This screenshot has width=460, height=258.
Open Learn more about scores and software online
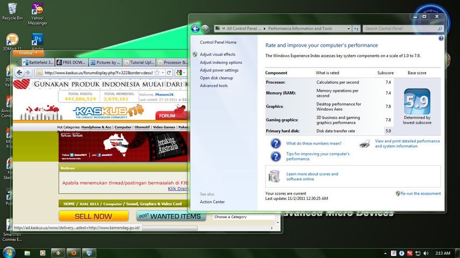pyautogui.click(x=312, y=176)
